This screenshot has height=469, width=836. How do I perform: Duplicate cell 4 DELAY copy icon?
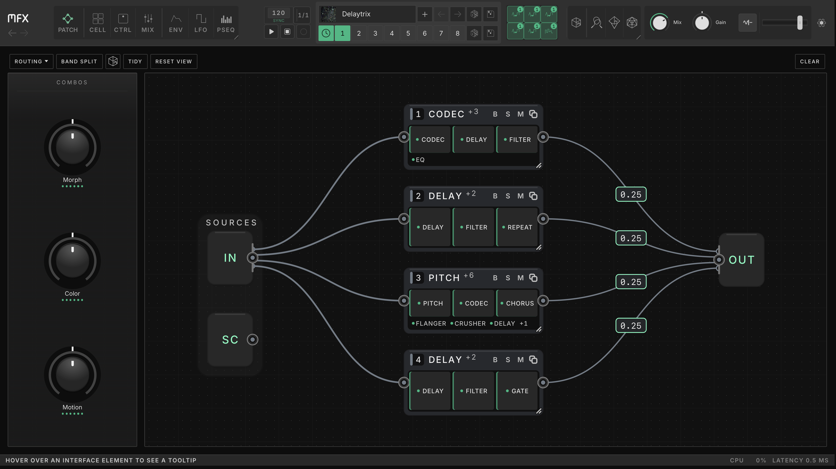(533, 360)
